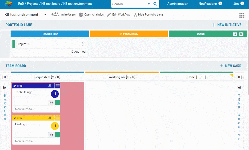Expand the Backlog side panel
Viewport: 249px width, 150px height.
[x=5, y=107]
